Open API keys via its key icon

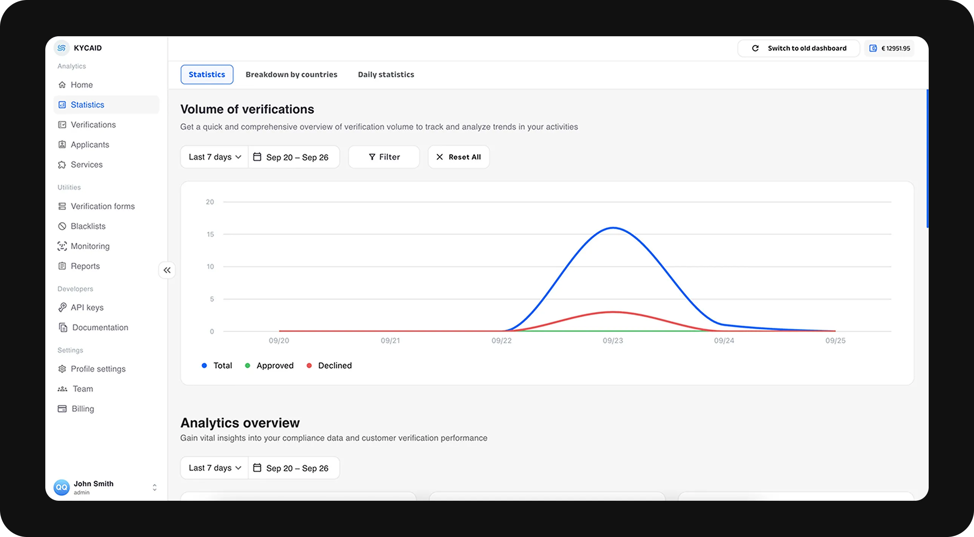pos(62,307)
